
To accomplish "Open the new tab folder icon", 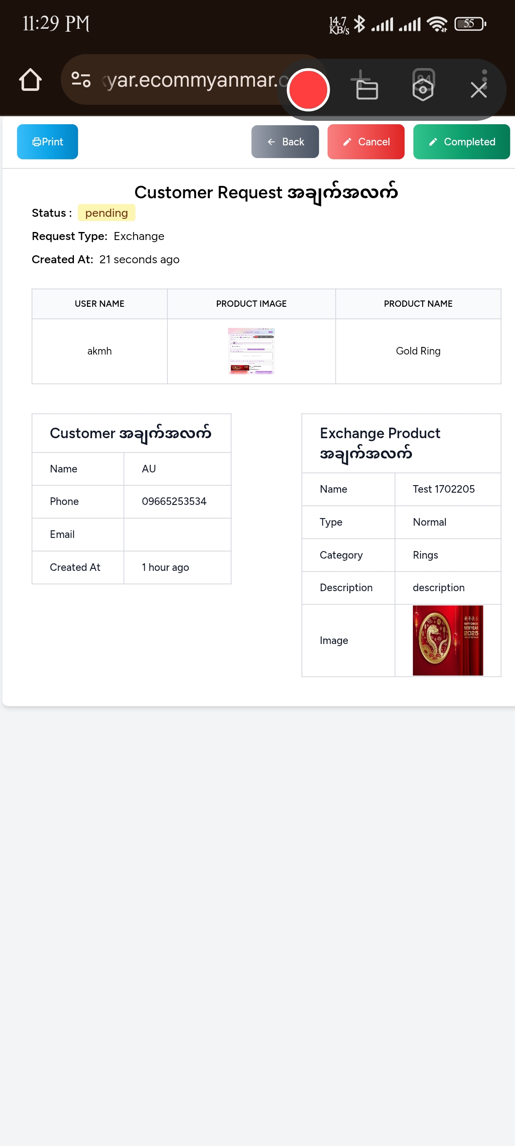I will (x=366, y=85).
